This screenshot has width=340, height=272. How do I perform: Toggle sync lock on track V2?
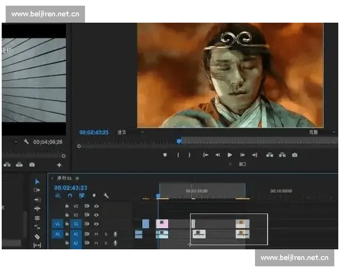[87, 215]
